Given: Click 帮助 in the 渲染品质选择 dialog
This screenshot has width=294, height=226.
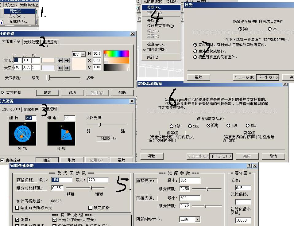Looking at the screenshot, I should [x=152, y=156].
